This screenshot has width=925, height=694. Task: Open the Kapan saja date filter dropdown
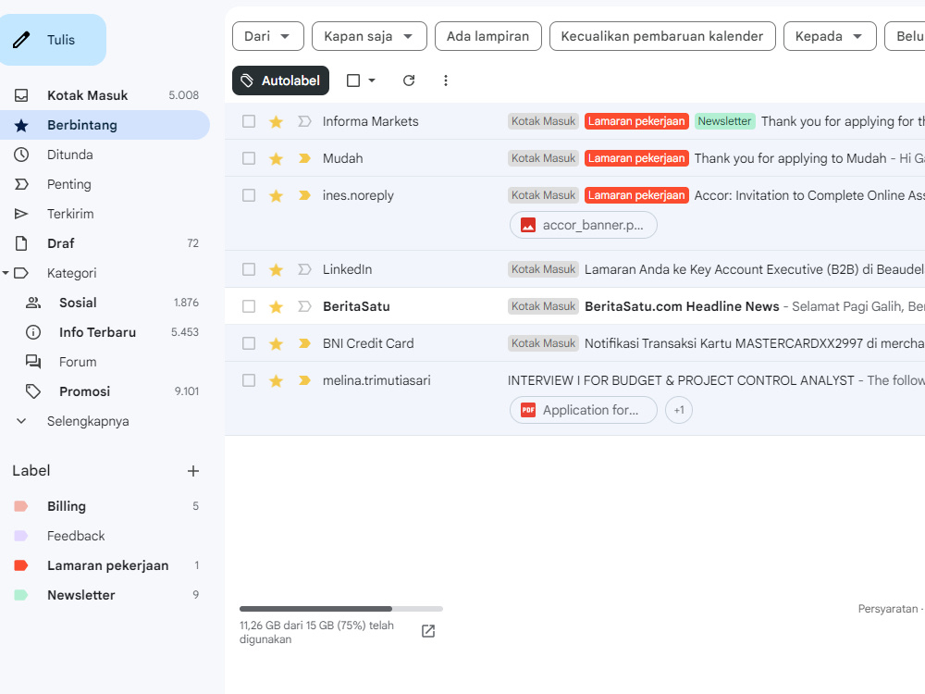369,36
